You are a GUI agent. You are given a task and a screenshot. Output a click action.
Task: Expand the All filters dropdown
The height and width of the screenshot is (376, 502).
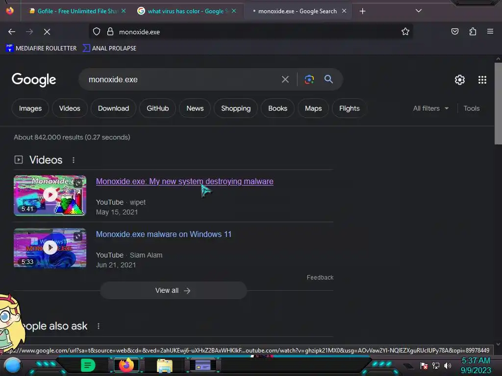click(430, 108)
